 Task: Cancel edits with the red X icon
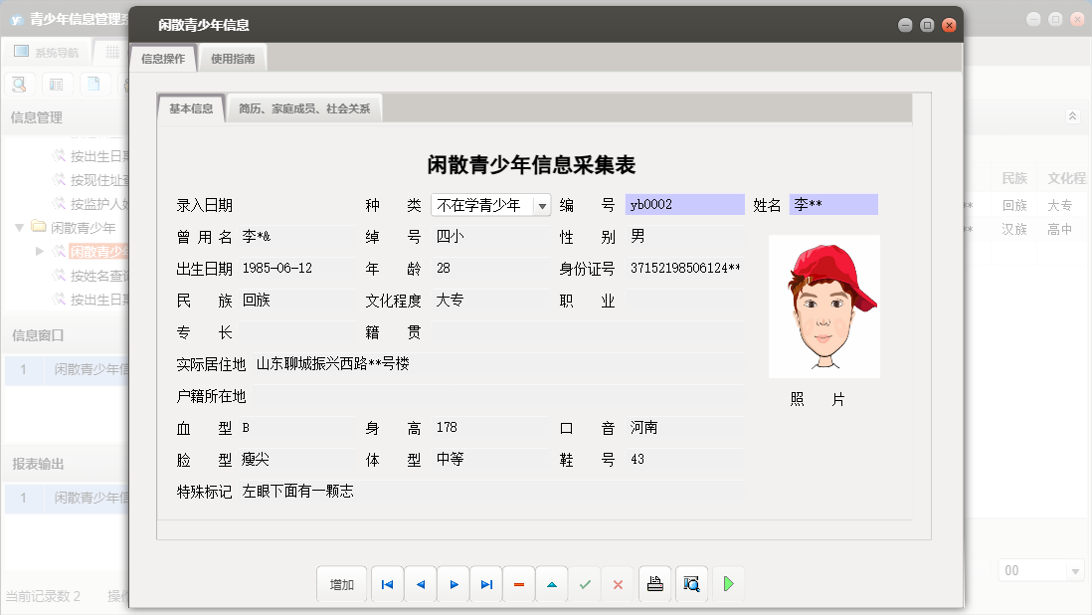point(617,584)
